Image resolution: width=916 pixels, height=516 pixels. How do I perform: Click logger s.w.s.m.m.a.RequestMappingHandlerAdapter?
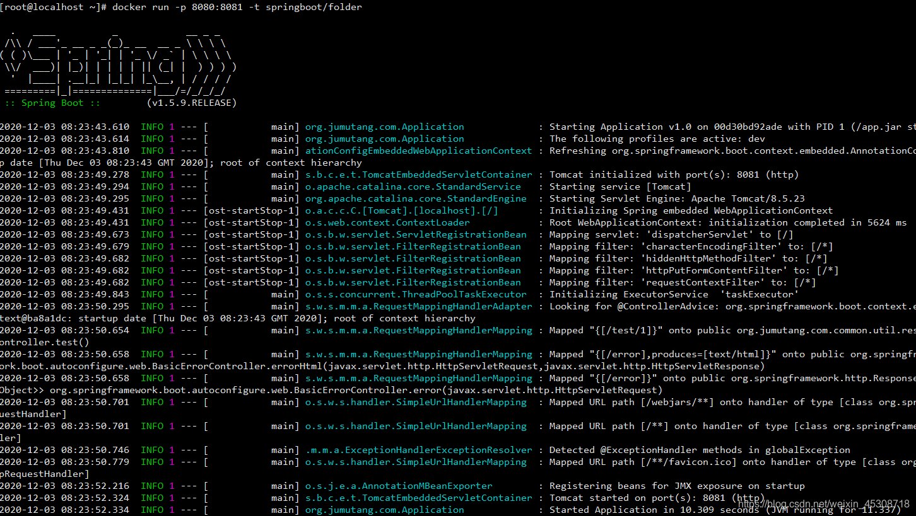point(419,306)
